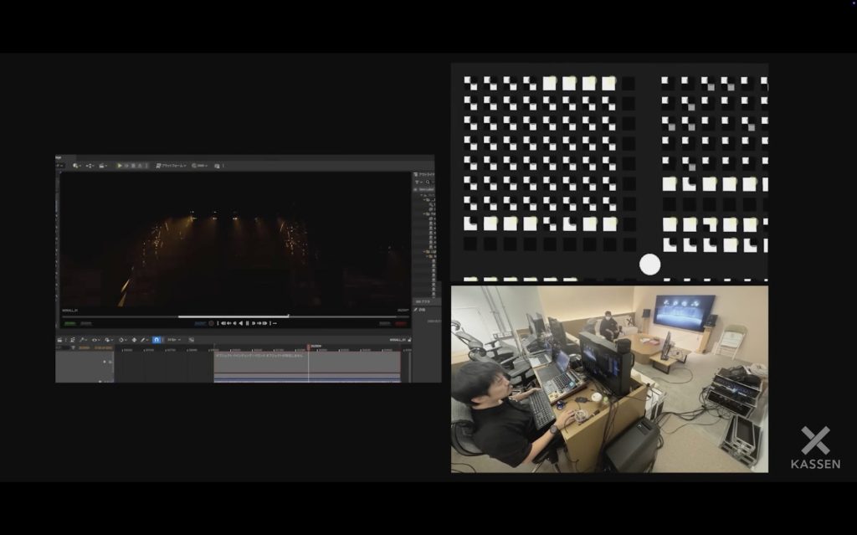Click the red end-frame field under the viewport
The height and width of the screenshot is (535, 857).
401,323
